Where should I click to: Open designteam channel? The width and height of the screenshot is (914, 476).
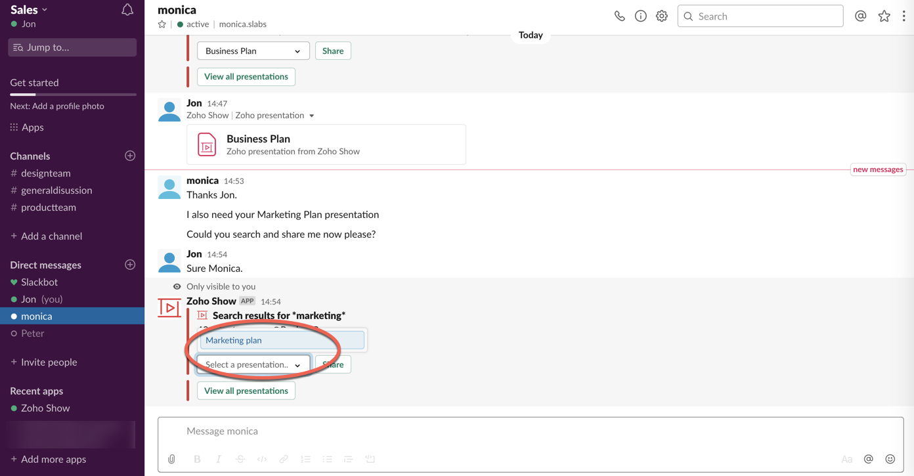pos(40,173)
